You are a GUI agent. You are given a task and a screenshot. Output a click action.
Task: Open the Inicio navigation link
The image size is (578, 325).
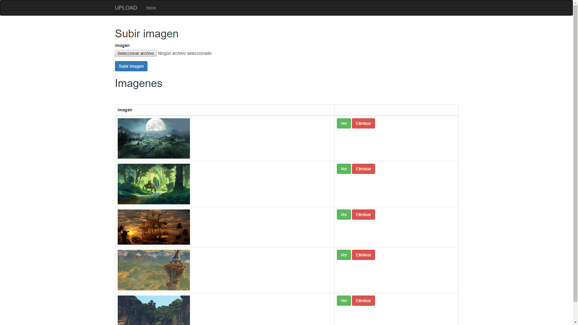(x=151, y=8)
